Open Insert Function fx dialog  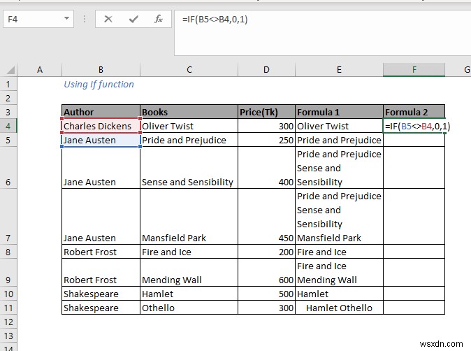point(159,20)
